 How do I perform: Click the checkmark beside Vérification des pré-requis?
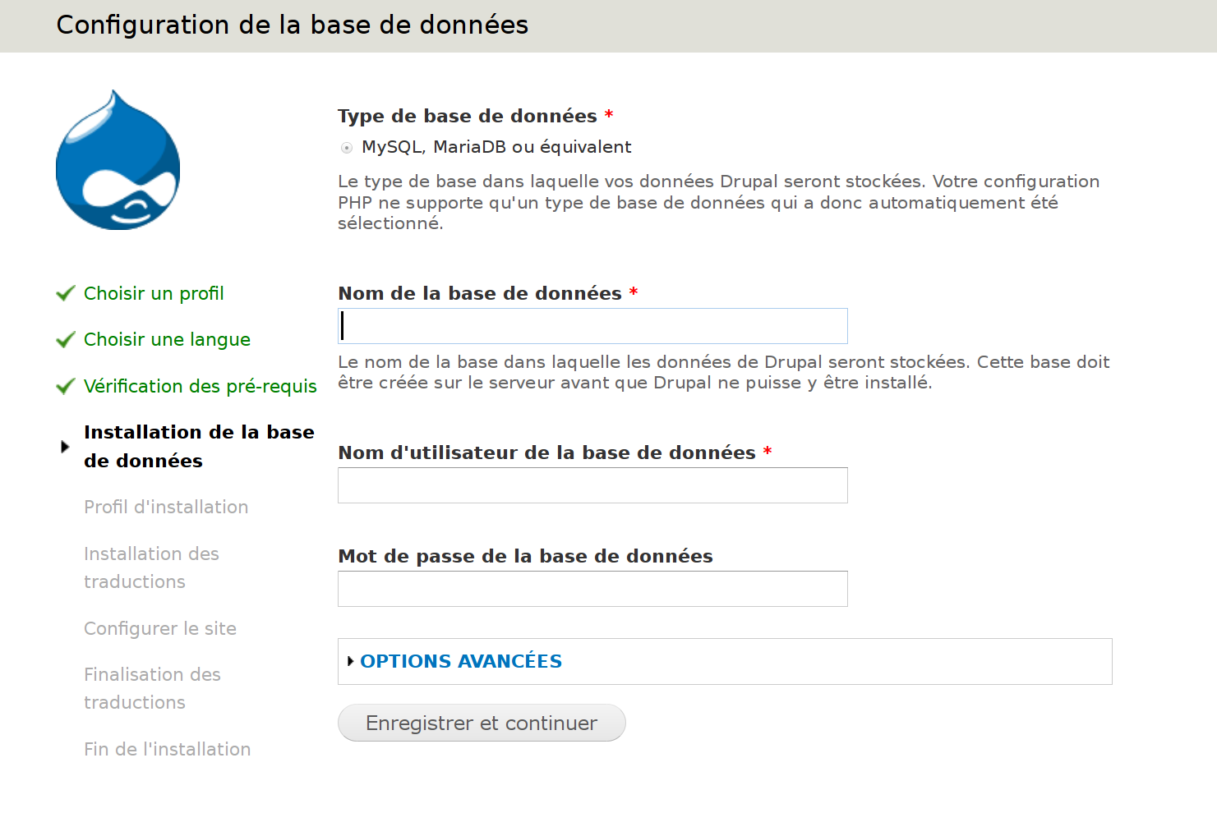(66, 387)
